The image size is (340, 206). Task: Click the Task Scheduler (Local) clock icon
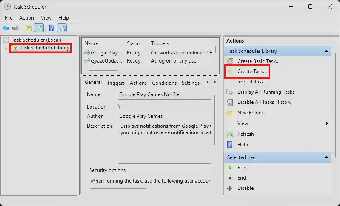pos(6,40)
